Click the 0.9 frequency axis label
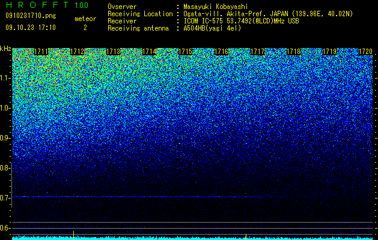378x240 pixels. [x=5, y=138]
